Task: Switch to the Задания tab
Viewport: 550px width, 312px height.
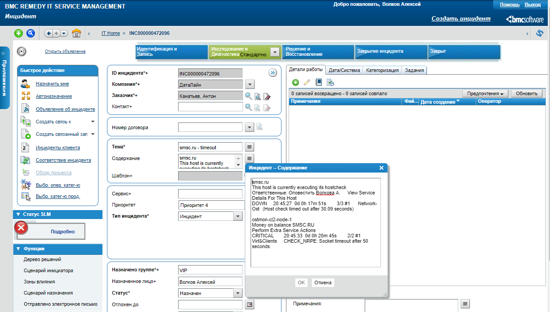Action: [x=414, y=70]
